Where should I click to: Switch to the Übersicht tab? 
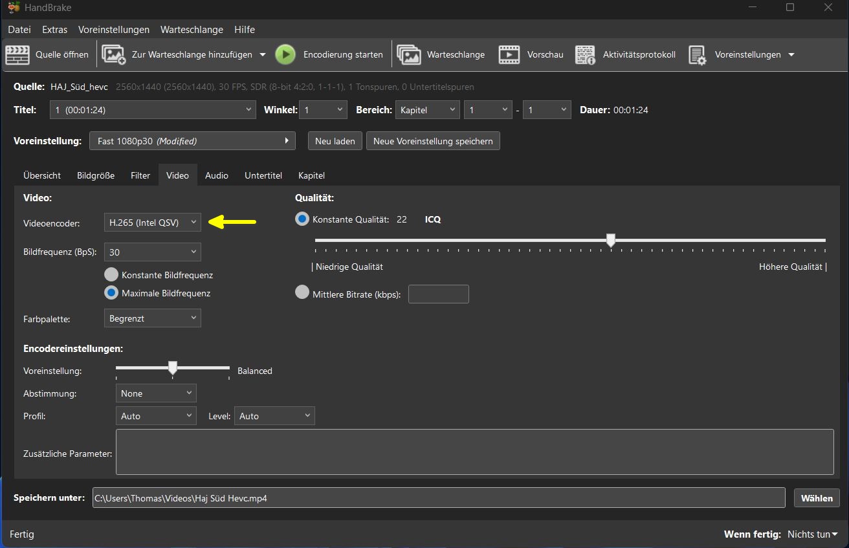42,175
